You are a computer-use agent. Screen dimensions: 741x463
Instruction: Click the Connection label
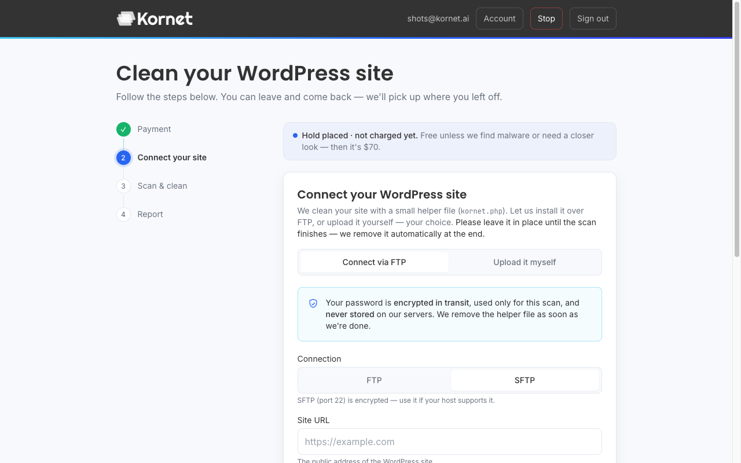coord(320,359)
